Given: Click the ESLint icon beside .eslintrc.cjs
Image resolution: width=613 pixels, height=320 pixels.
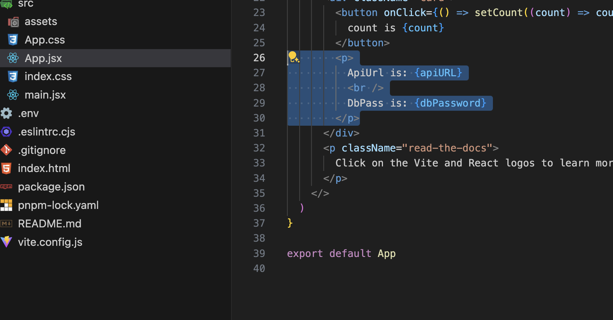Looking at the screenshot, I should pos(6,132).
